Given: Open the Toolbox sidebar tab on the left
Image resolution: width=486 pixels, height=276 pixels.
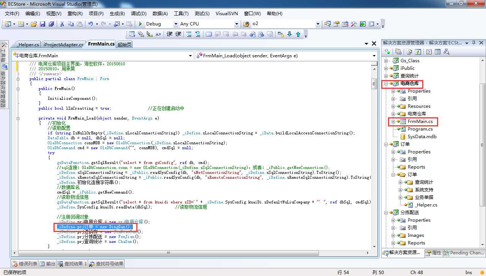Looking at the screenshot, I should click(3, 52).
